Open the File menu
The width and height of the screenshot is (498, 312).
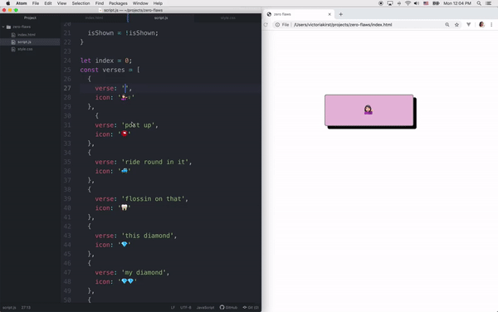pyautogui.click(x=36, y=3)
